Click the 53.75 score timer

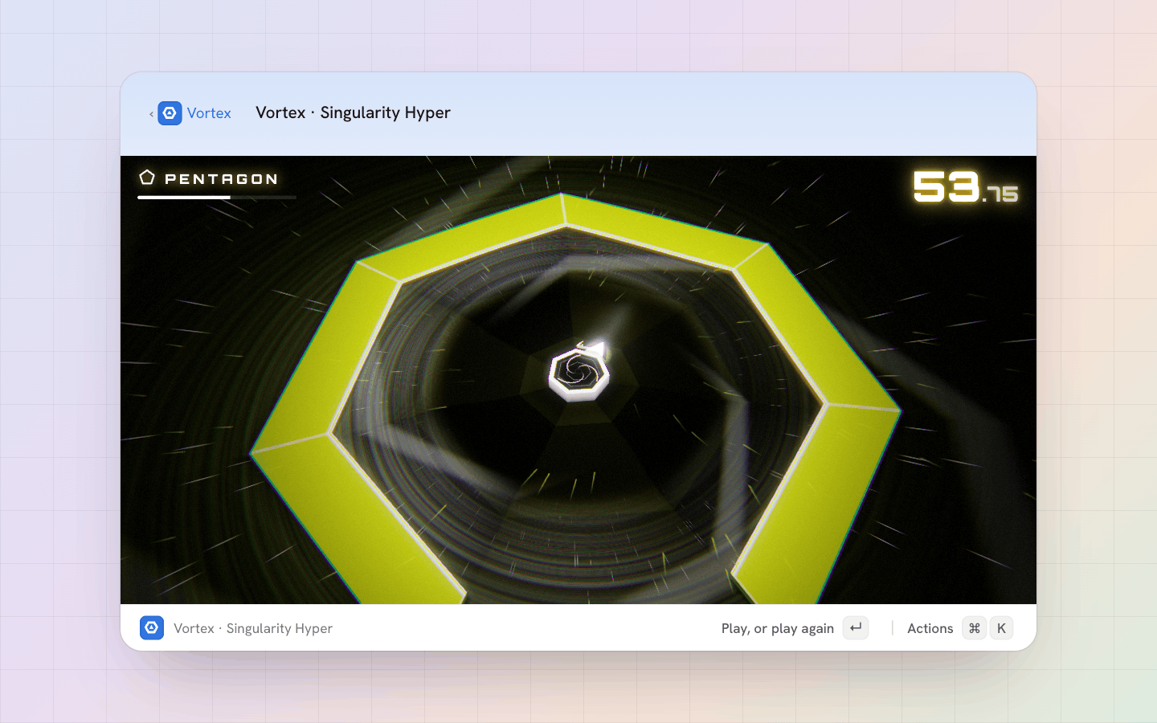pos(966,186)
